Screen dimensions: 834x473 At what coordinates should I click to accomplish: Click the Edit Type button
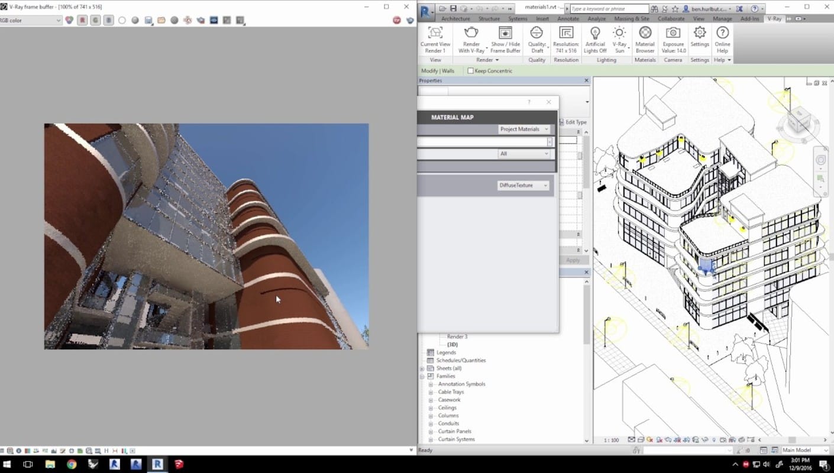coord(573,122)
